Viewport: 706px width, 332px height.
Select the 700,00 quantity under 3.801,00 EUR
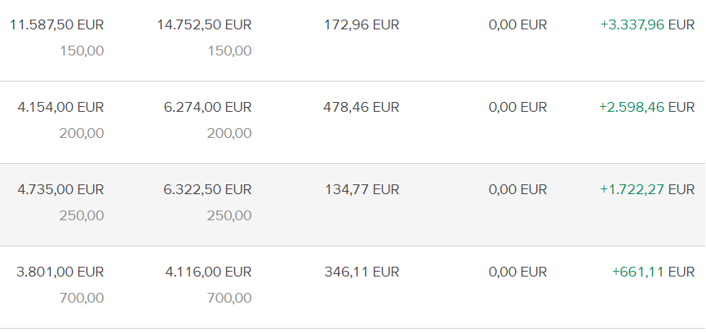click(82, 299)
